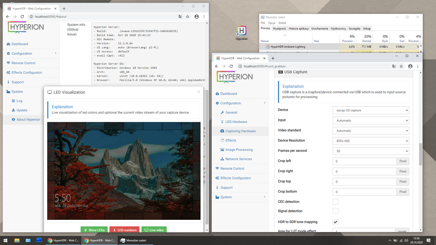Click translate icon in right browser window
The height and width of the screenshot is (245, 436).
click(x=394, y=66)
